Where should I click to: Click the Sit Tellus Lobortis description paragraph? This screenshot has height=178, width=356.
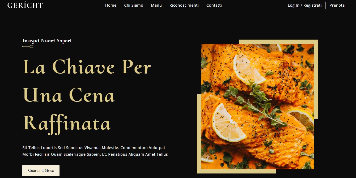pos(95,151)
